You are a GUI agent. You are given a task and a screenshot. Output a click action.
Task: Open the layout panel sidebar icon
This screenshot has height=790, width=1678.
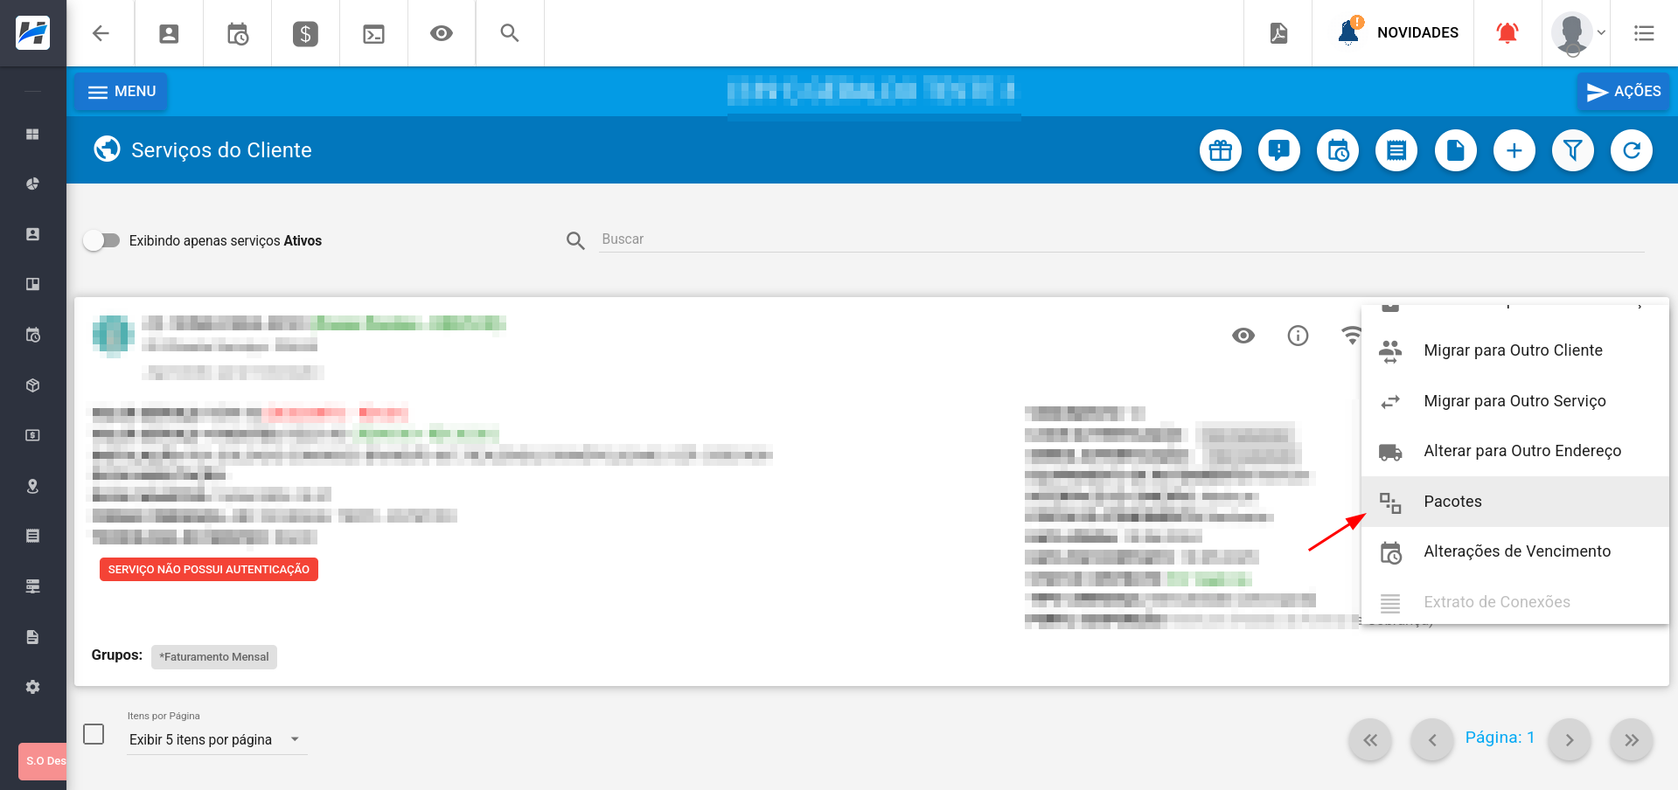tap(32, 284)
